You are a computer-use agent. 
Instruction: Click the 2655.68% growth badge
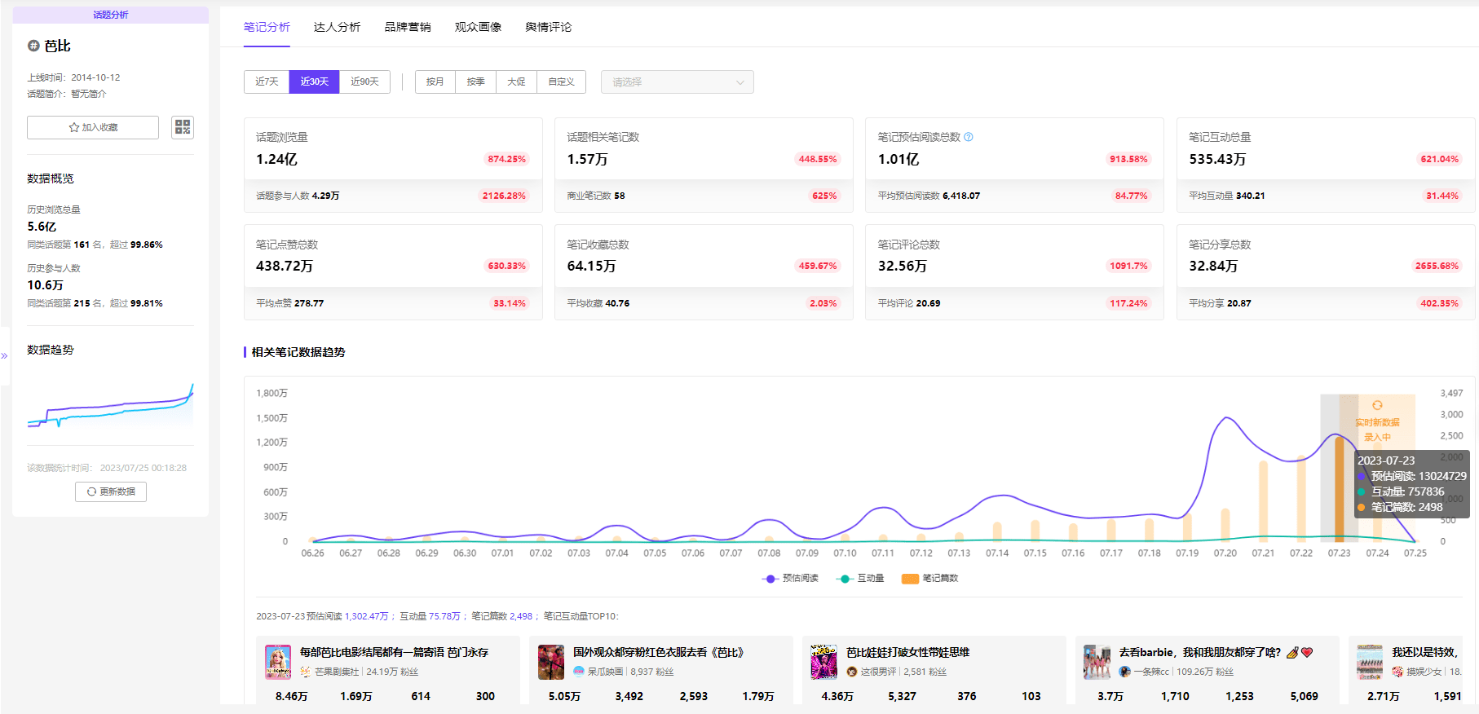[1437, 266]
